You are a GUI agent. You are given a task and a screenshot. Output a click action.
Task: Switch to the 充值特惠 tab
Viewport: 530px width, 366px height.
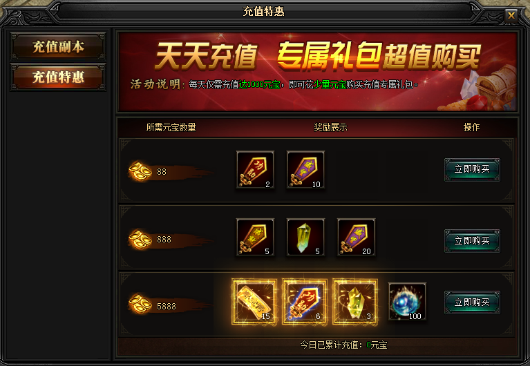tap(58, 77)
